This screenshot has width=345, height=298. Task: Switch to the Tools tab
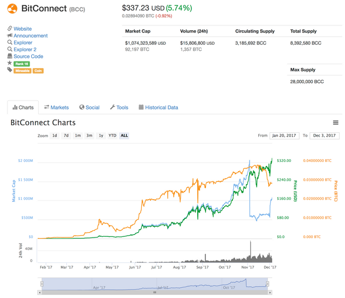pyautogui.click(x=119, y=107)
